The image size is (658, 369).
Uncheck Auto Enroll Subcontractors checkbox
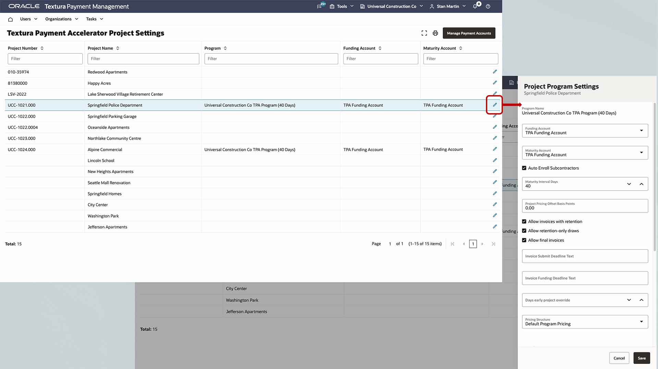pyautogui.click(x=524, y=168)
